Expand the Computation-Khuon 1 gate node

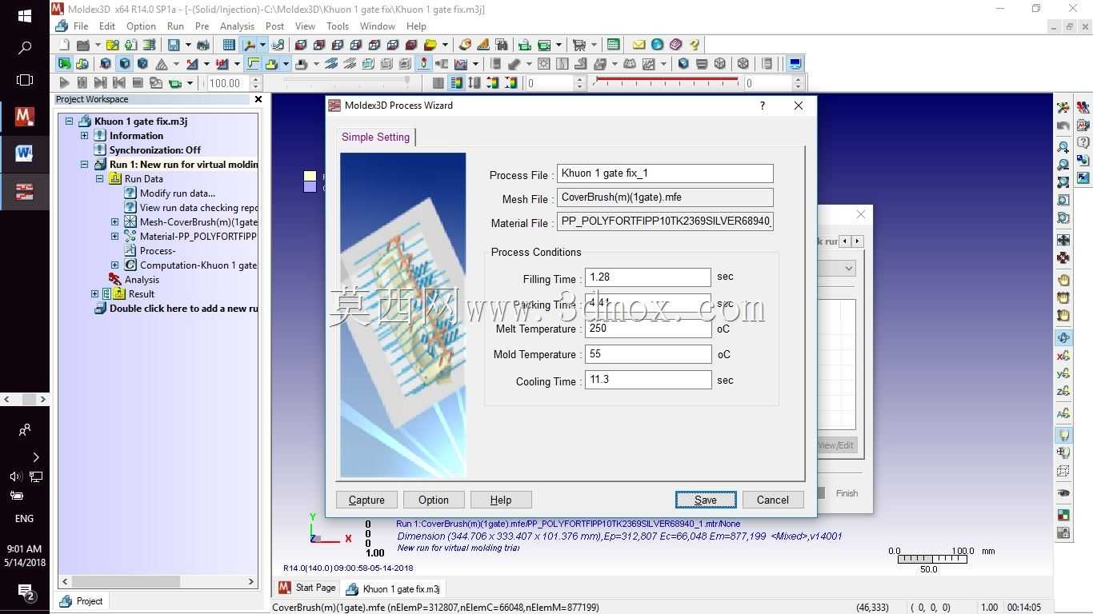(114, 265)
